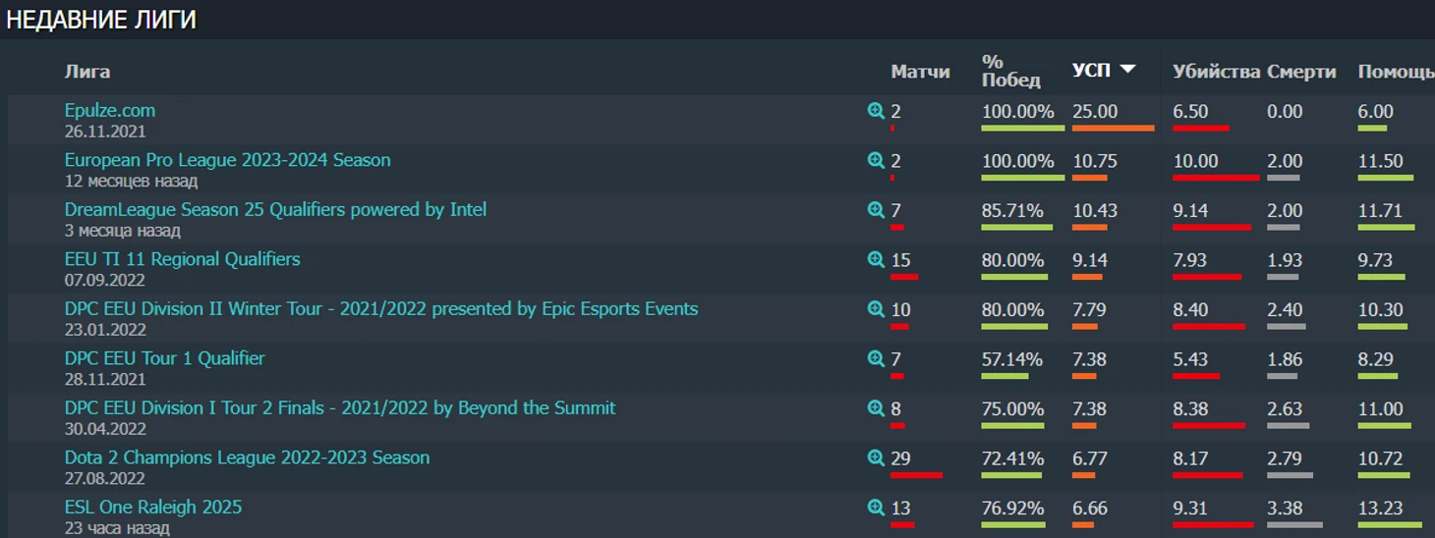Click magnifier icon for Epulze.com row

point(876,111)
